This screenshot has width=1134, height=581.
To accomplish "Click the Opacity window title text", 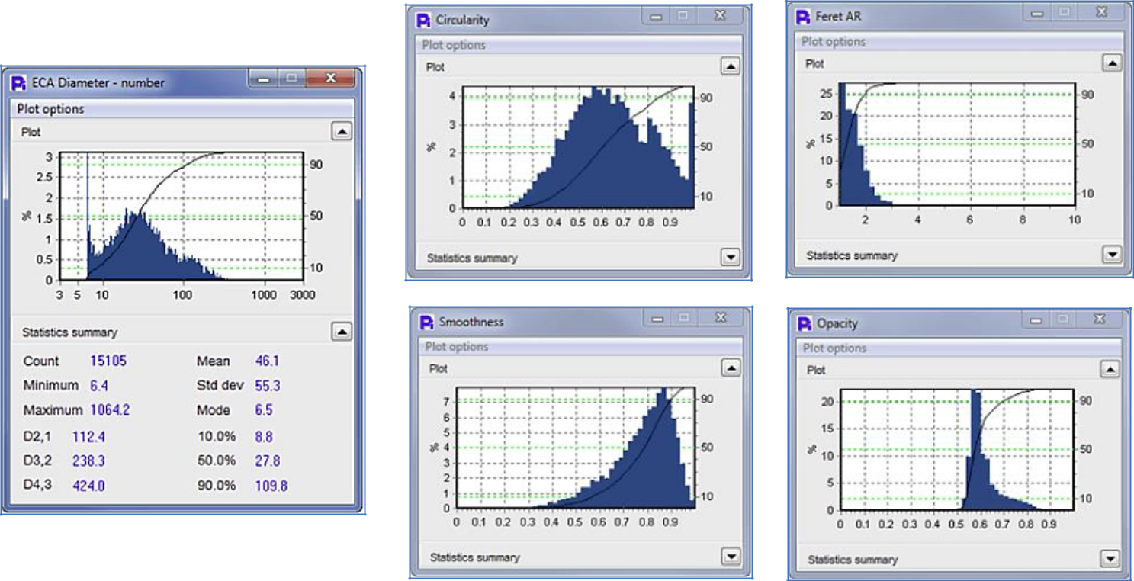I will [x=837, y=324].
